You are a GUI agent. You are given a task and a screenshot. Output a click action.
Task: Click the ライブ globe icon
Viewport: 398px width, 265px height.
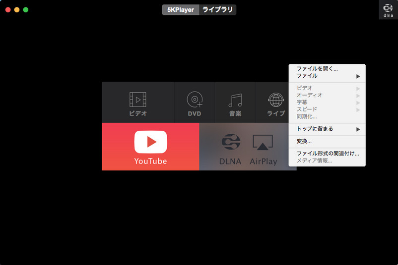click(x=275, y=101)
